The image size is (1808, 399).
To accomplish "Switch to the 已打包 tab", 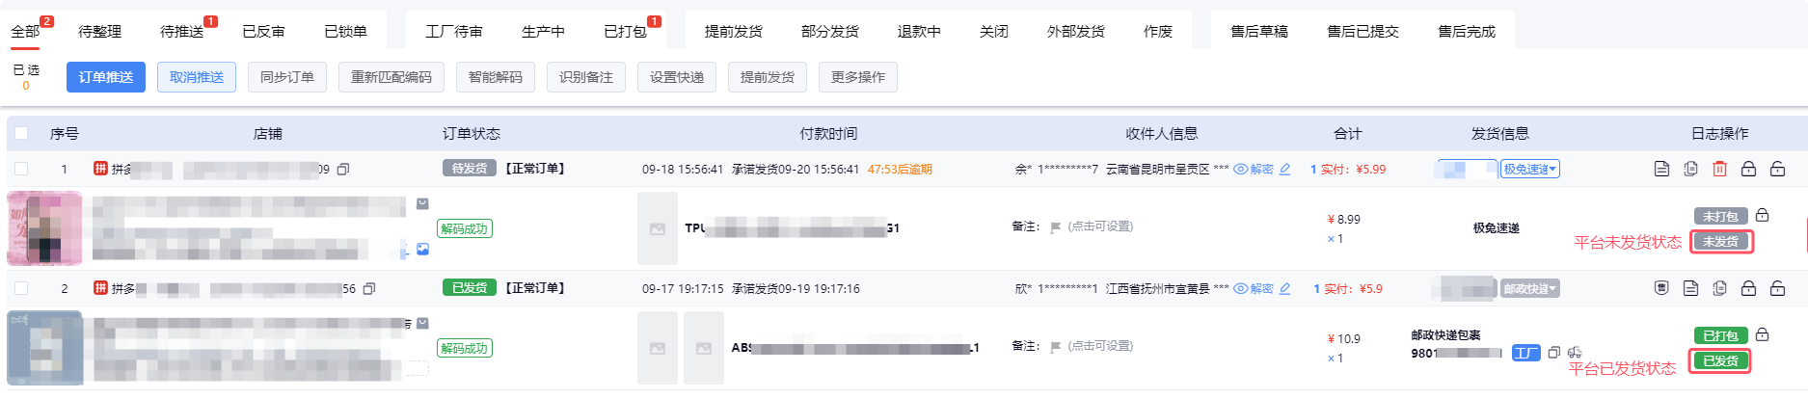I will (x=625, y=32).
